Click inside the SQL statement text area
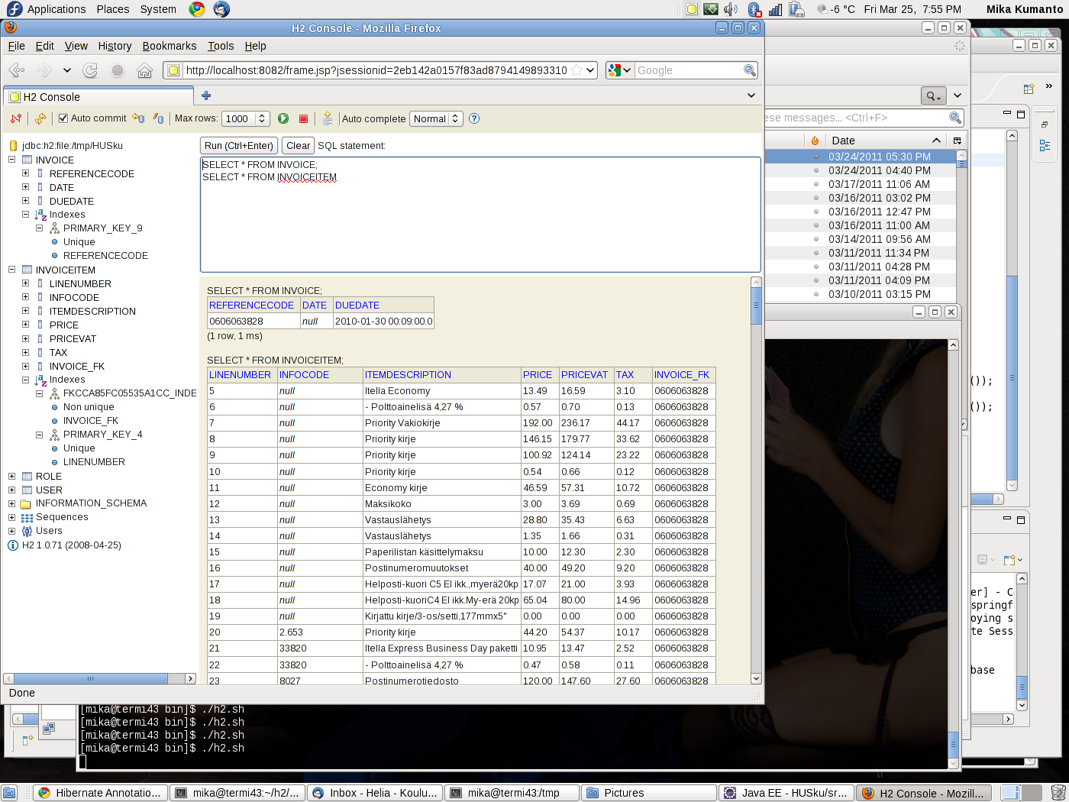Image resolution: width=1069 pixels, height=802 pixels. [480, 222]
